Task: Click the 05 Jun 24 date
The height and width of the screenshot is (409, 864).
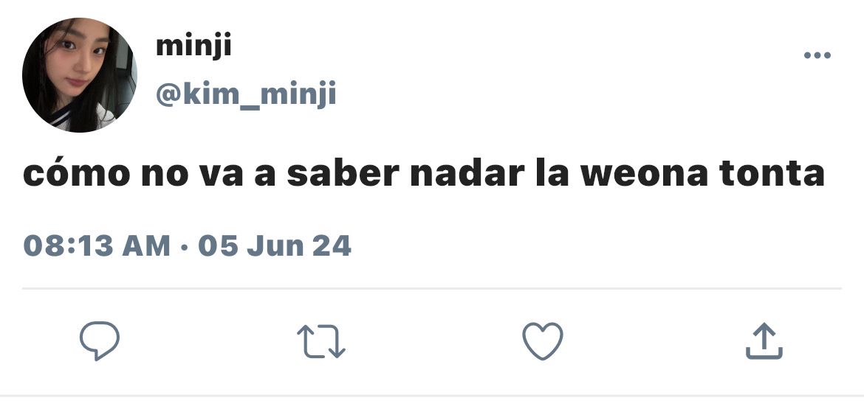Action: tap(275, 245)
